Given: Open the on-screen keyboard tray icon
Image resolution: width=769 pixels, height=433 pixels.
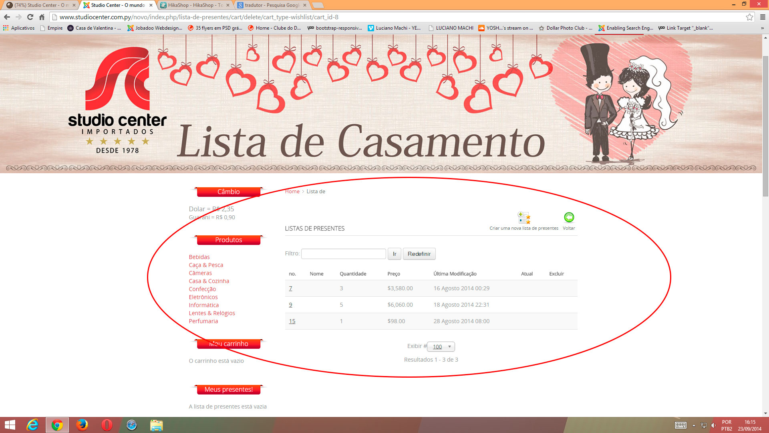Looking at the screenshot, I should click(680, 425).
